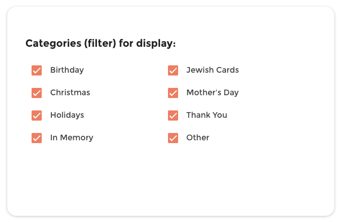Untick the In Memory checkbox
This screenshot has height=222, width=341.
pos(37,138)
